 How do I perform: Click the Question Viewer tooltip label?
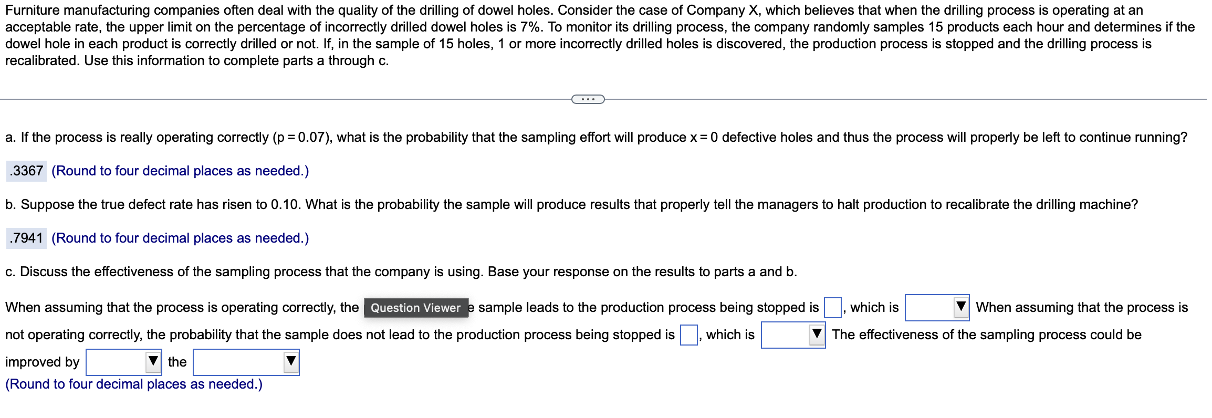(x=415, y=308)
